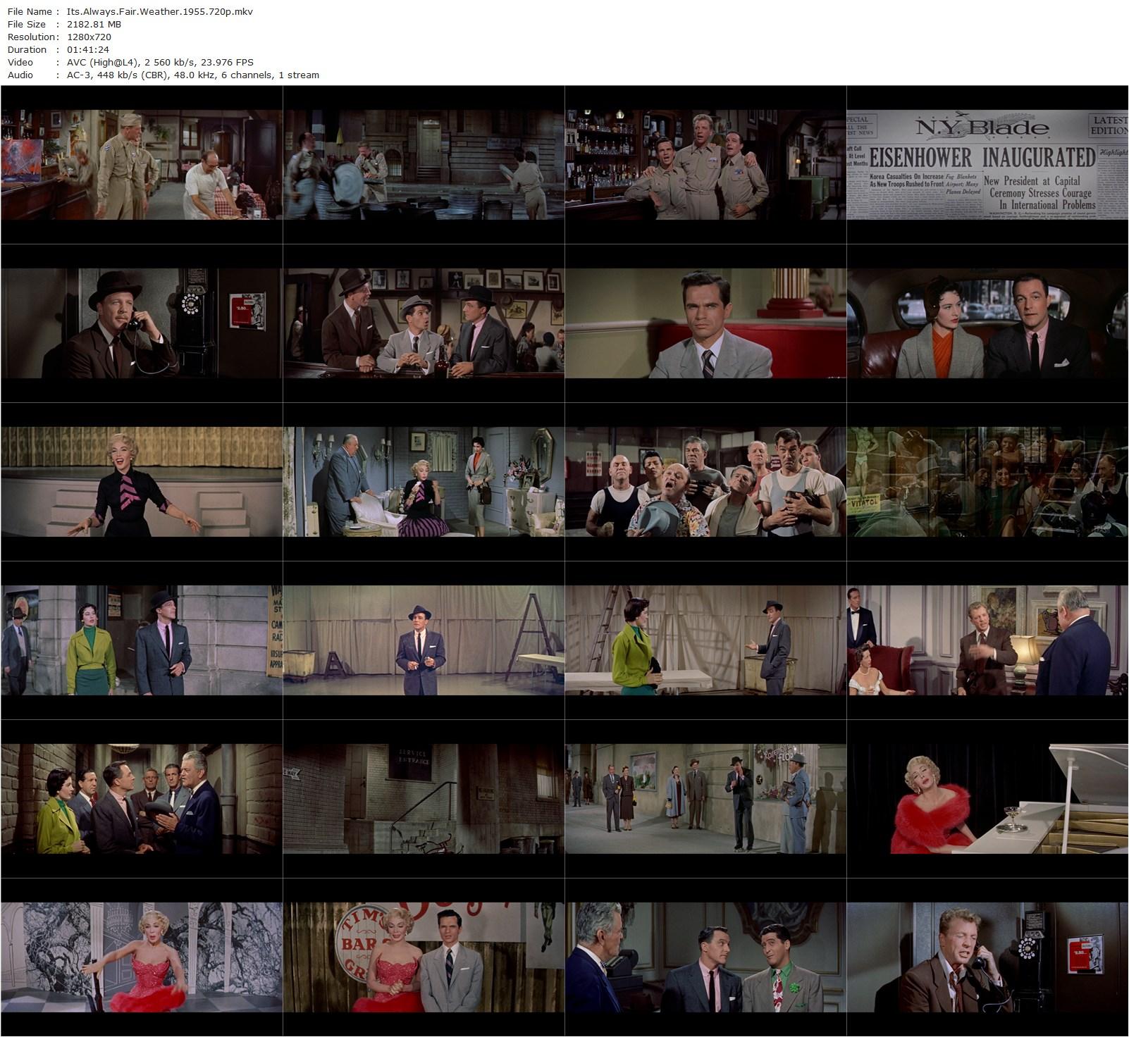This screenshot has height=1037, width=1129.
Task: Click the Resolution value 1280x720
Action: tap(89, 37)
